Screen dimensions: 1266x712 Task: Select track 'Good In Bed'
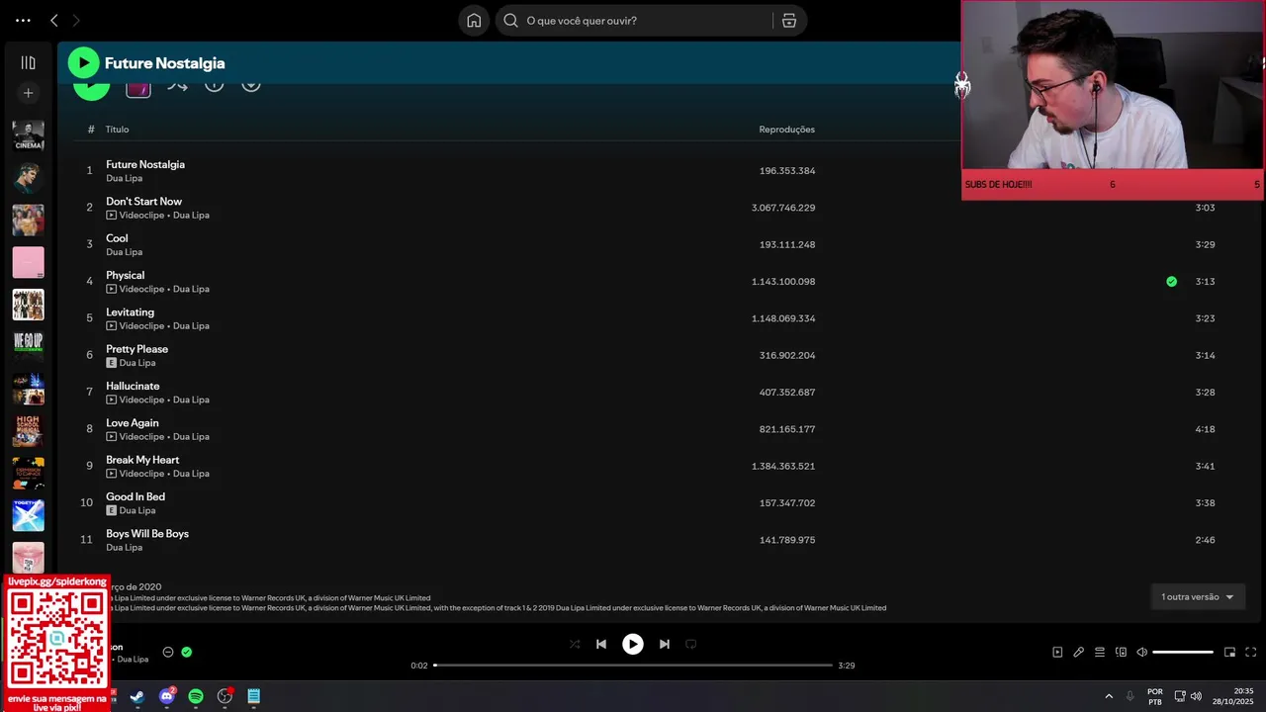136,496
